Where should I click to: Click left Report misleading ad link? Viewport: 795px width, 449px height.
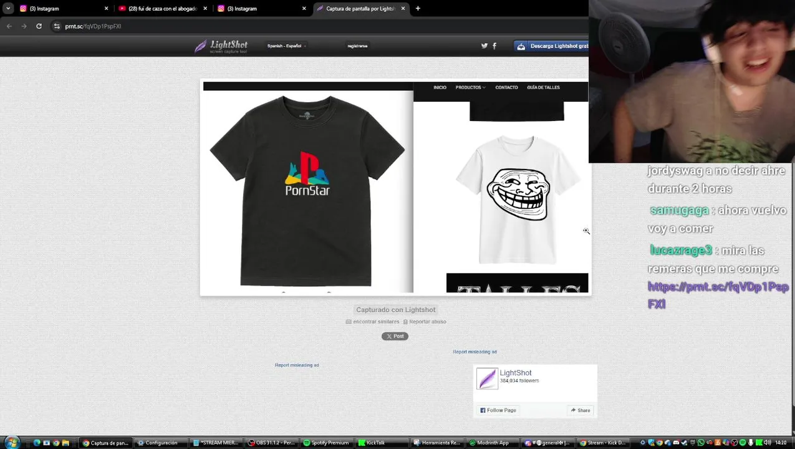[297, 365]
